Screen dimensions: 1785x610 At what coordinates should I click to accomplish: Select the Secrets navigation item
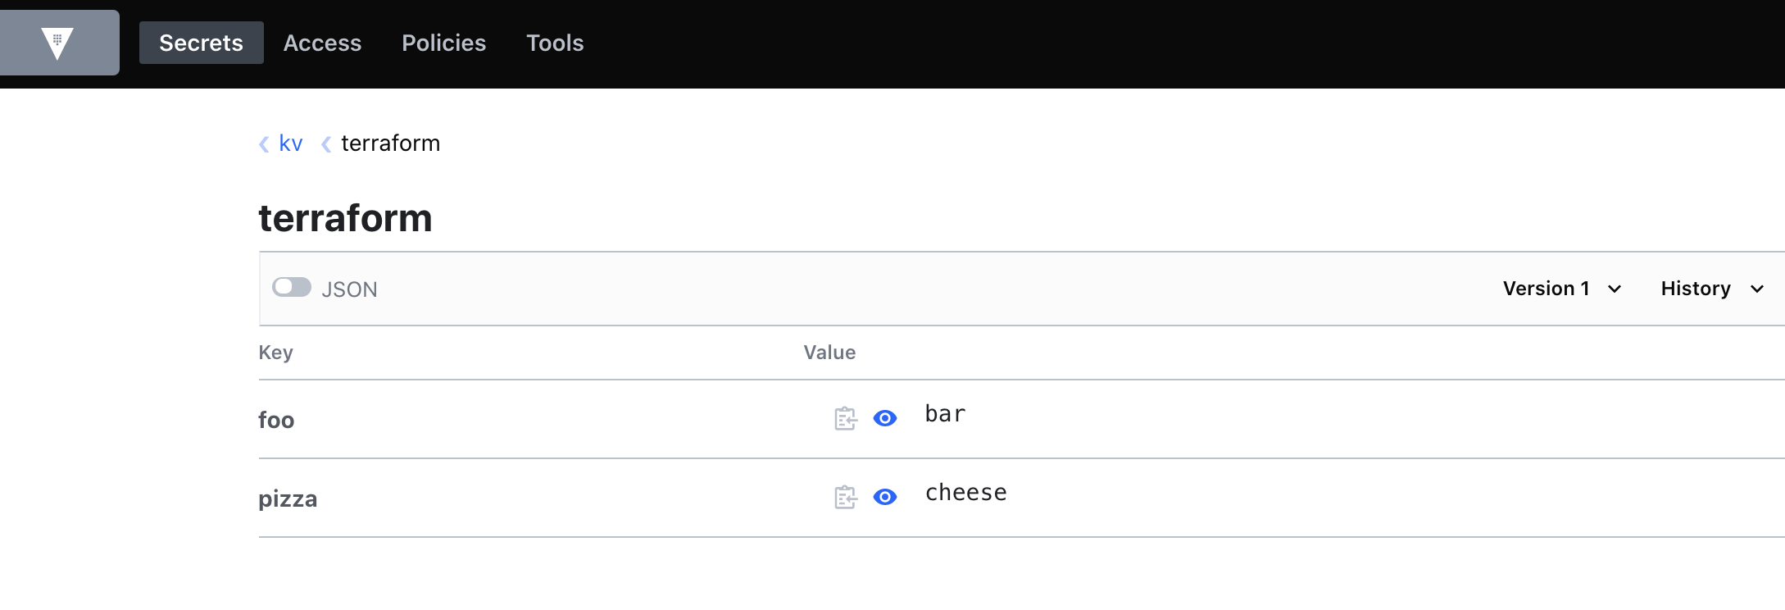pyautogui.click(x=201, y=43)
